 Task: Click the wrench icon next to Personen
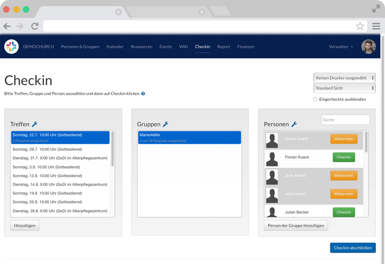[294, 124]
